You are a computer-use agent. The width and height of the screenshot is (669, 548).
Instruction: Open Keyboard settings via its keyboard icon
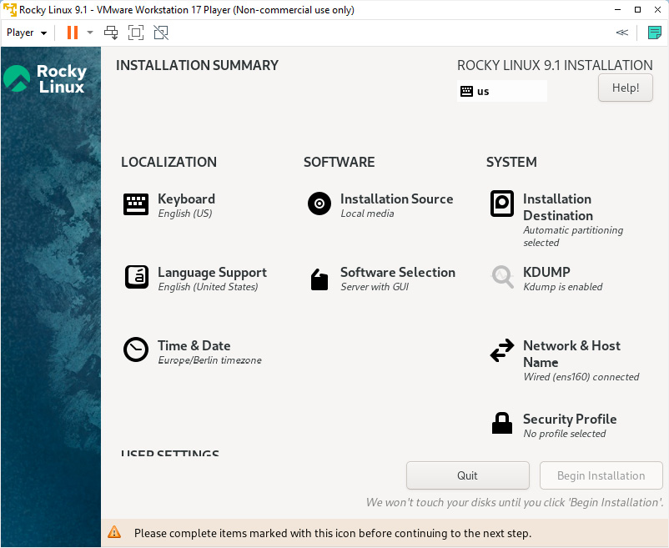[136, 204]
